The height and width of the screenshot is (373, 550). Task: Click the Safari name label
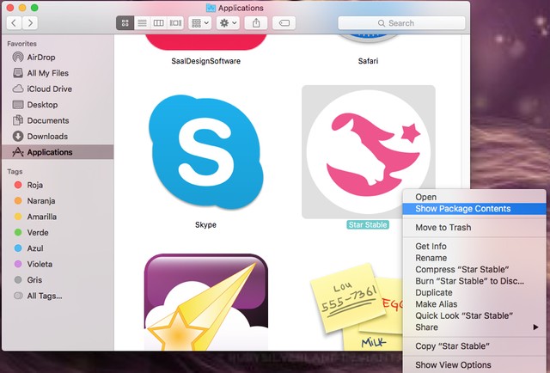369,61
